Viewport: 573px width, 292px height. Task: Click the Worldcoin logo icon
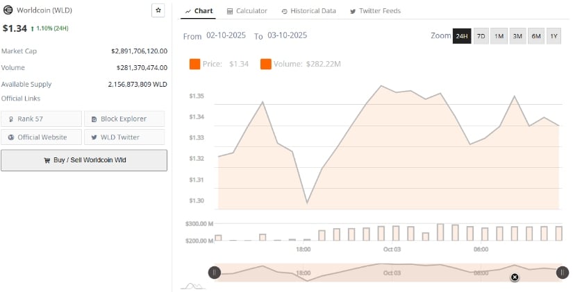8,10
